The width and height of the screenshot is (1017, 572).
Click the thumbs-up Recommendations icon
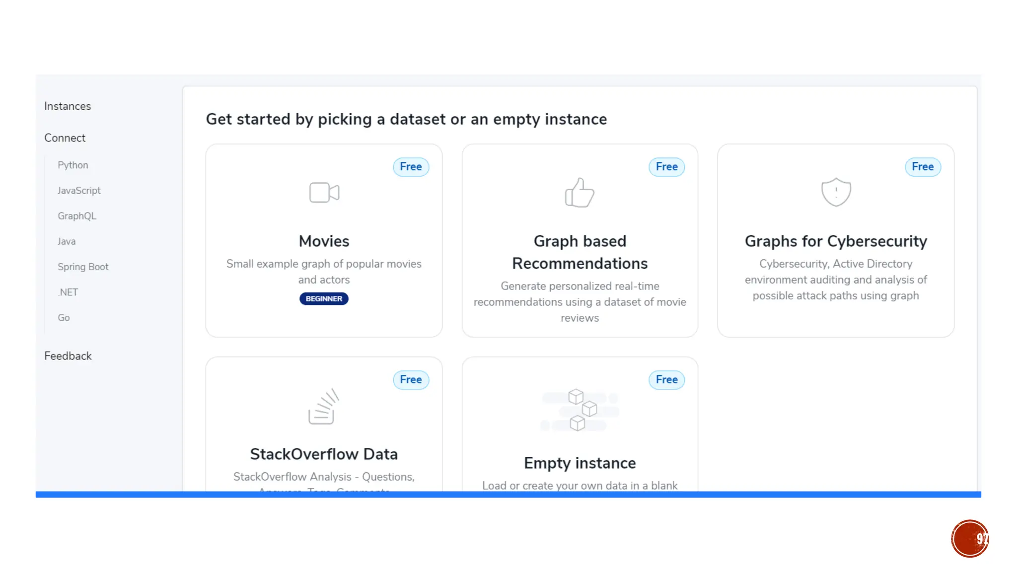tap(580, 193)
